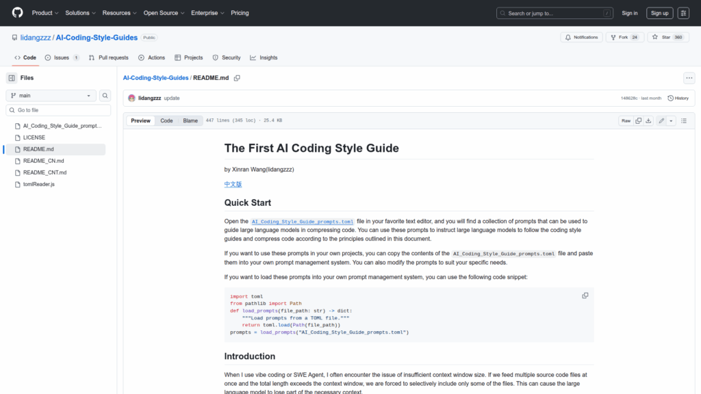This screenshot has width=701, height=394.
Task: Open the 中文版 link
Action: (x=233, y=184)
